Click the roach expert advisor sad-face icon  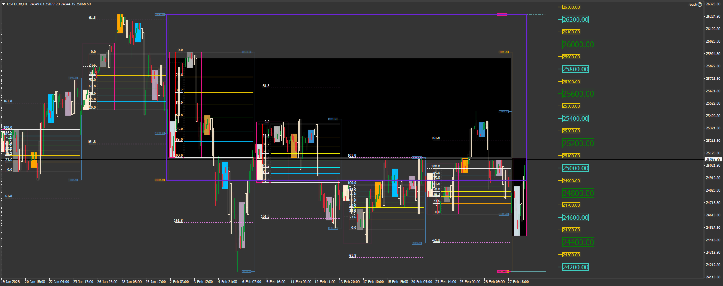click(700, 5)
